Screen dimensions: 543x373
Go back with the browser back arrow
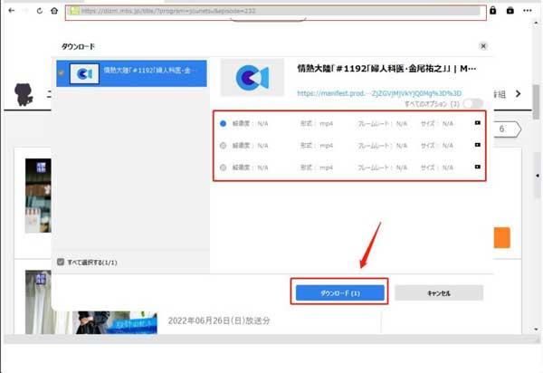[x=12, y=11]
